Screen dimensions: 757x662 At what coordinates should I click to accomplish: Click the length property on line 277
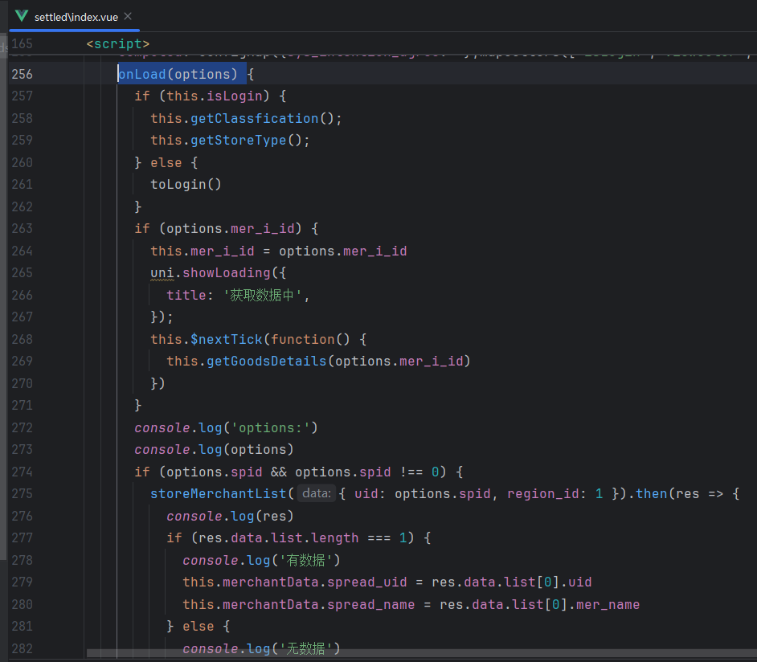point(334,538)
